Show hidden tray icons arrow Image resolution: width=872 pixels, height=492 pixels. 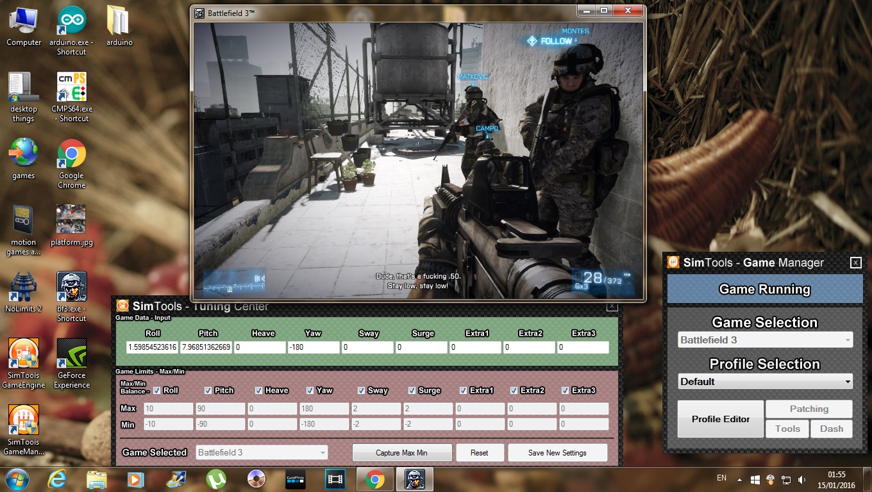740,479
